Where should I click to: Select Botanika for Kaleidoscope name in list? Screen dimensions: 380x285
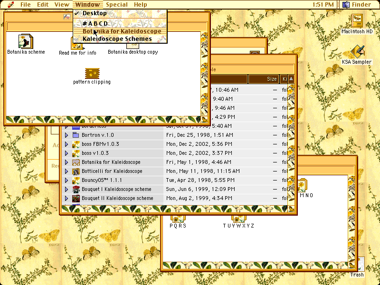pos(111,162)
